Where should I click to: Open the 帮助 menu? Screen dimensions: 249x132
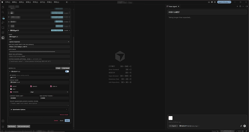(x=56, y=2)
